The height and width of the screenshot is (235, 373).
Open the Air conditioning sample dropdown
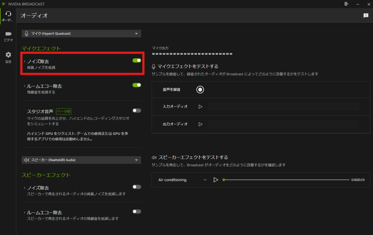tap(182, 180)
